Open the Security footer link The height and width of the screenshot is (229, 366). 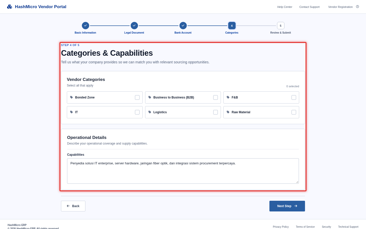[x=326, y=227]
